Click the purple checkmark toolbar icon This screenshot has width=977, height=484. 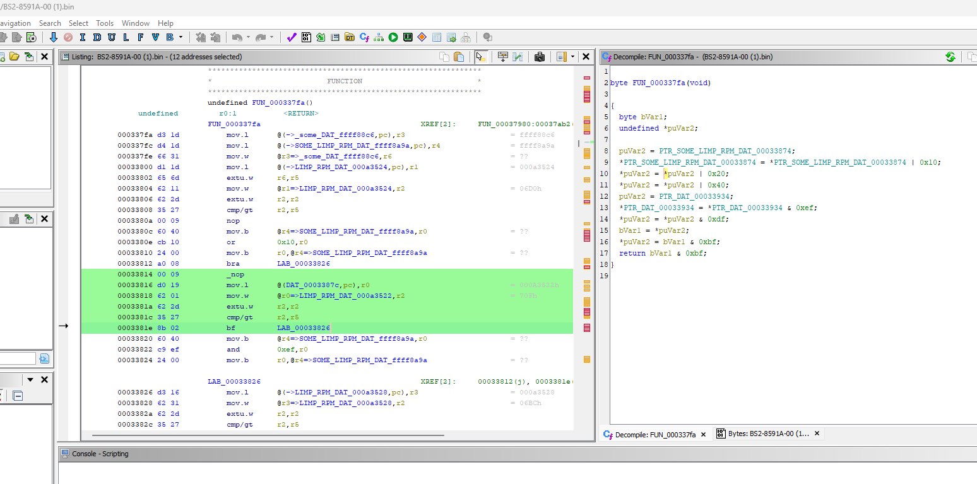[291, 37]
